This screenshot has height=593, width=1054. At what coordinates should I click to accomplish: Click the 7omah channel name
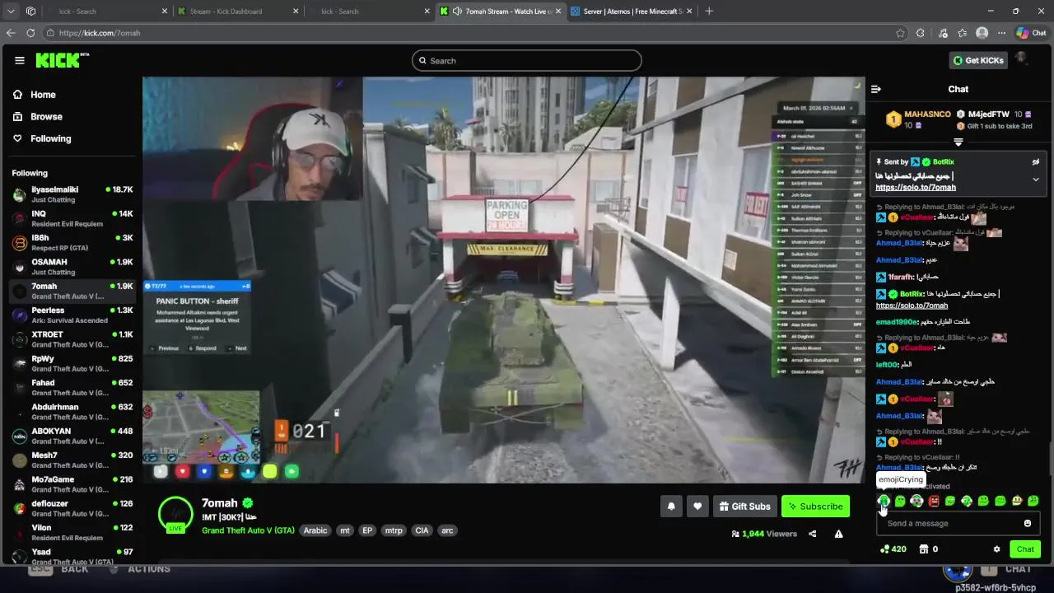[220, 503]
